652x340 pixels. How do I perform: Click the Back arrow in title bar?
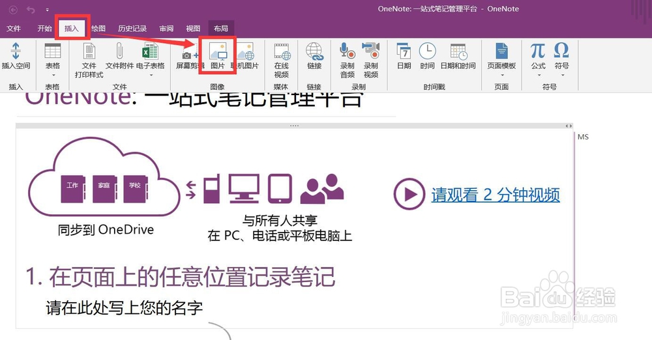pos(13,9)
